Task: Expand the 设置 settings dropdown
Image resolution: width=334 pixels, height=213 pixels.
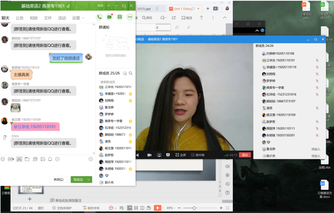Action: pyautogui.click(x=78, y=18)
